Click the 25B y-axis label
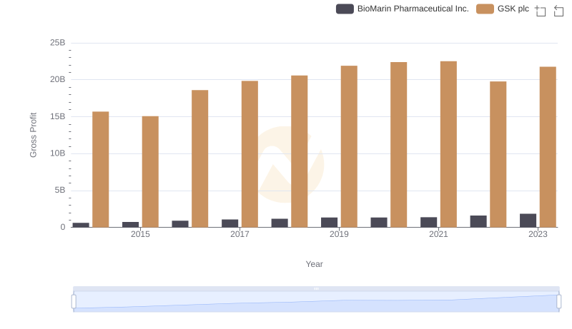Image resolution: width=572 pixels, height=329 pixels. click(x=58, y=43)
